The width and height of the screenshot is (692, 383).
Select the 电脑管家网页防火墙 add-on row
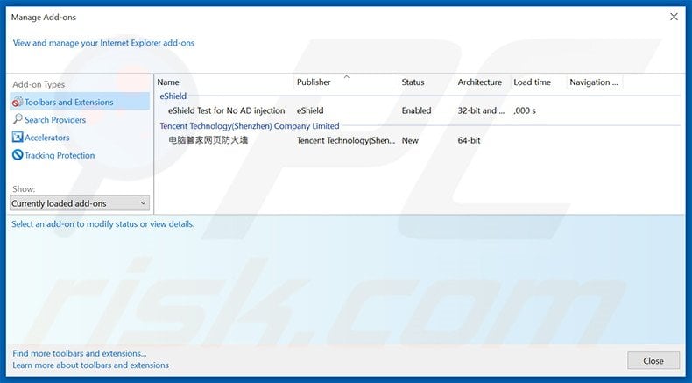click(208, 140)
